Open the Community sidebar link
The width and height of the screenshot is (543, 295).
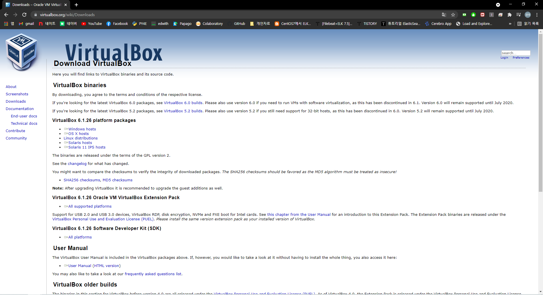click(16, 138)
